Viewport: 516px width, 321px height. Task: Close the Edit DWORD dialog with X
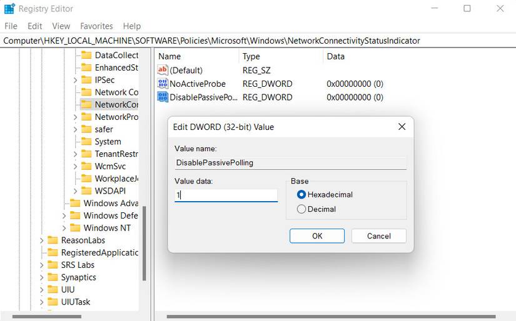point(402,127)
